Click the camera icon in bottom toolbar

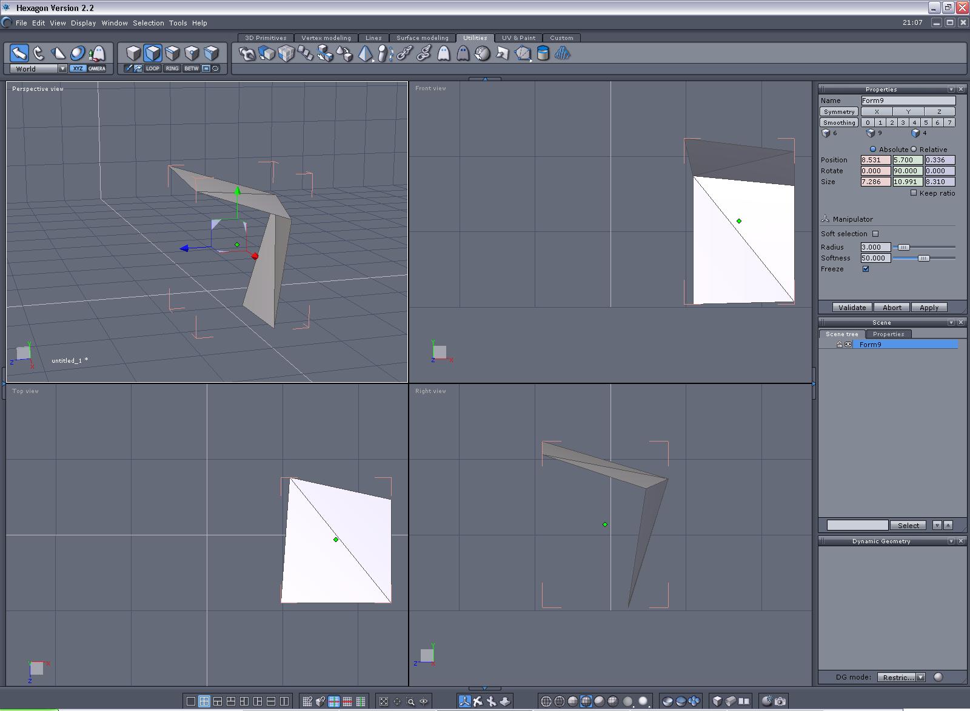coord(780,701)
